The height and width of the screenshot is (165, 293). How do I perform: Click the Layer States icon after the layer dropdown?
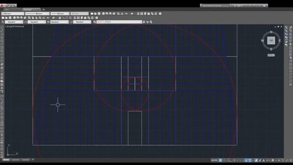tap(151, 22)
